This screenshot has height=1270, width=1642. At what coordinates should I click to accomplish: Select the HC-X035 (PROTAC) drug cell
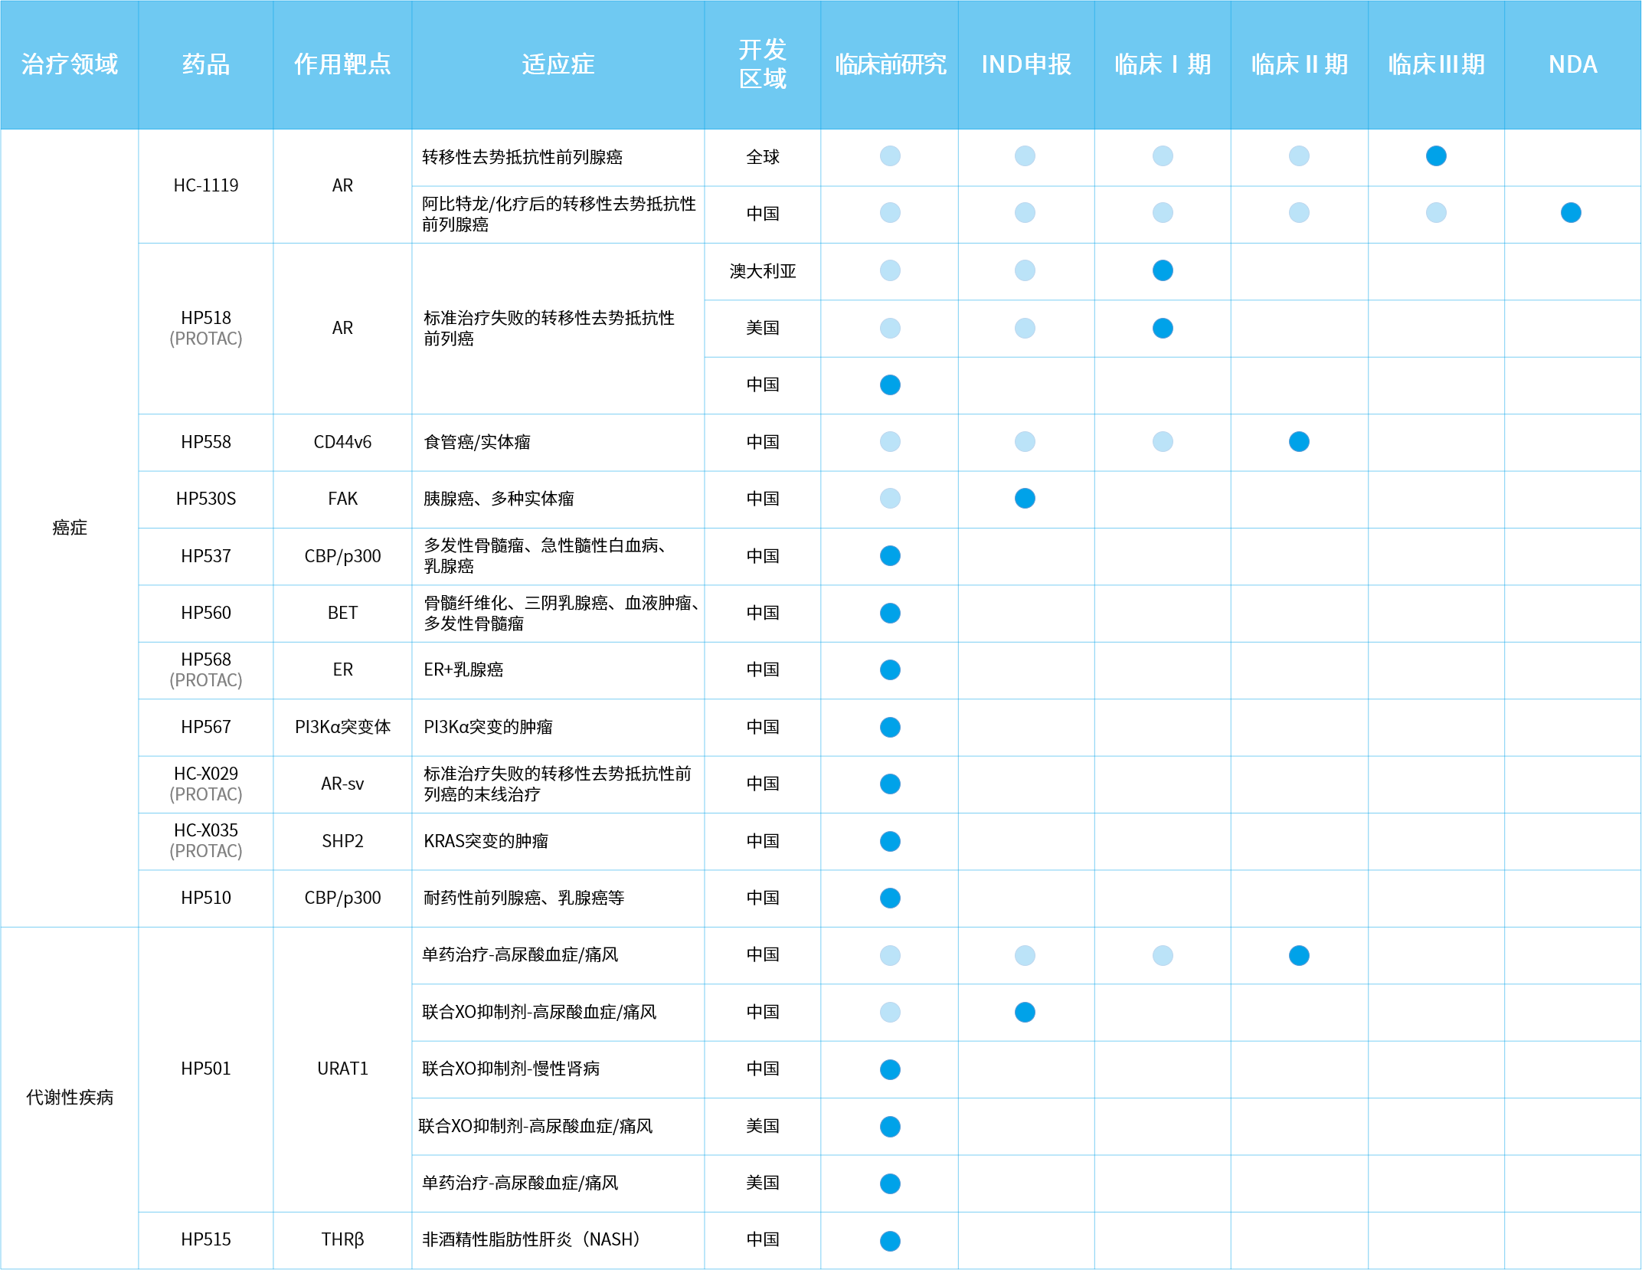point(206,840)
